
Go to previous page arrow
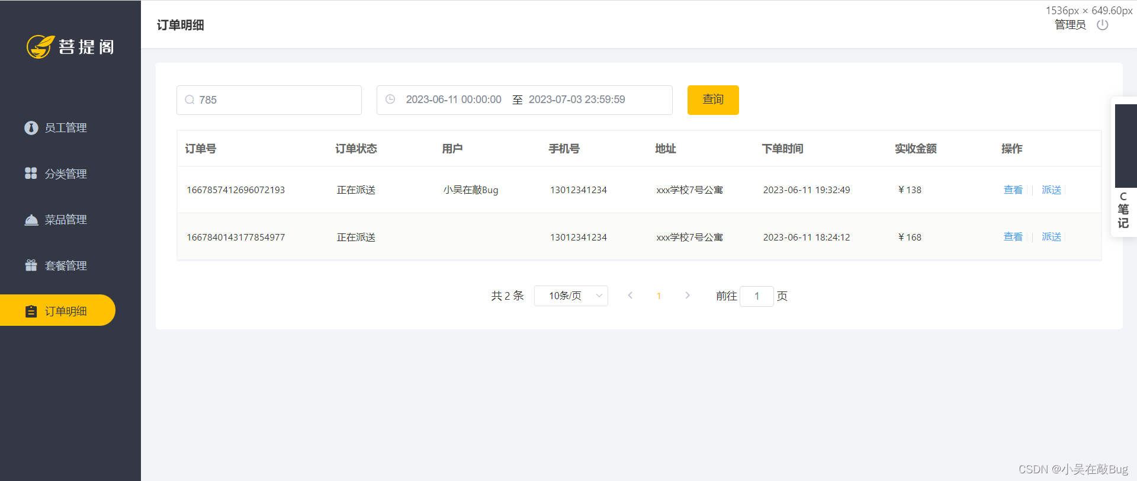630,295
